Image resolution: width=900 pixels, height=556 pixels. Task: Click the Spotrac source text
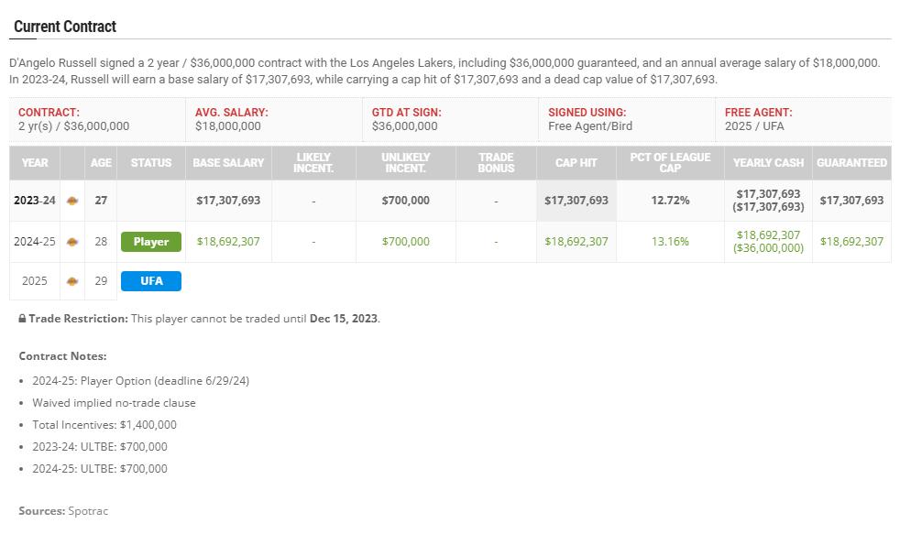pyautogui.click(x=88, y=511)
